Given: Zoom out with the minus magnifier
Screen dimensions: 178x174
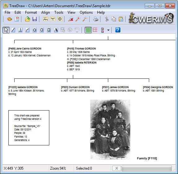Looking at the screenshot, I should pyautogui.click(x=85, y=19).
